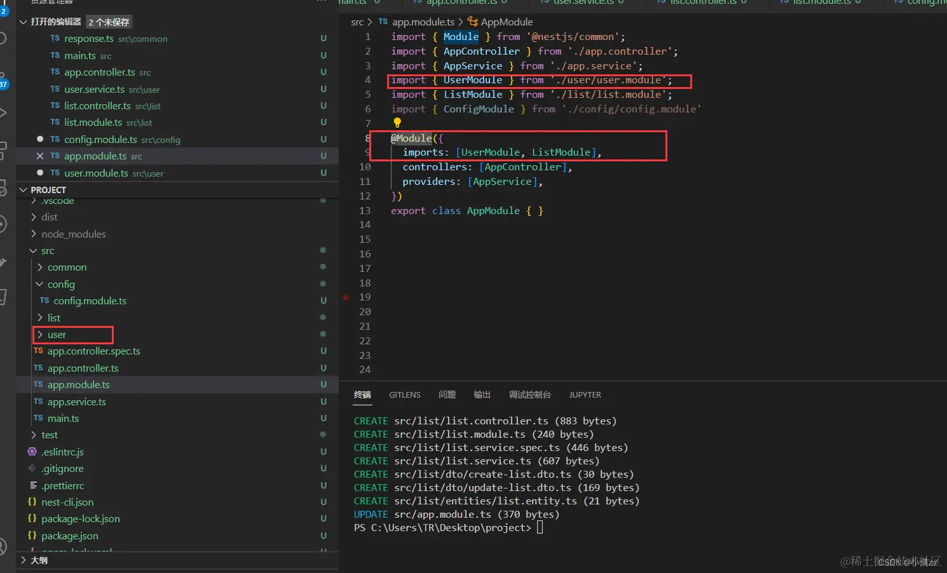Open app.controller.spec.ts in project tree
The height and width of the screenshot is (573, 947).
(177, 351)
